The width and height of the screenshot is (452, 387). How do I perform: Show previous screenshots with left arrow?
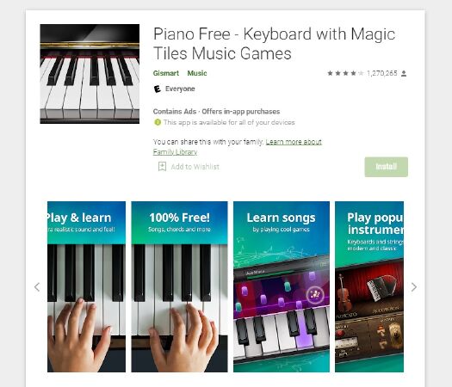click(37, 286)
